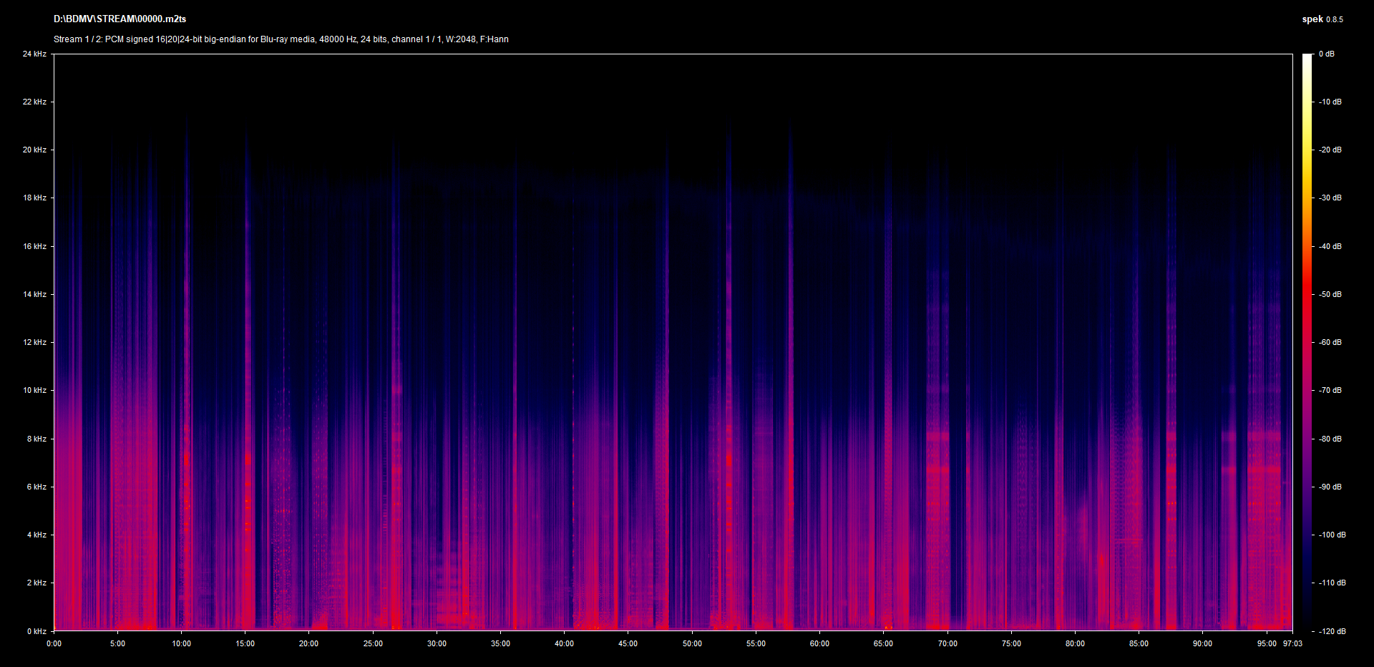Click the 16 kHz frequency axis label

(34, 246)
